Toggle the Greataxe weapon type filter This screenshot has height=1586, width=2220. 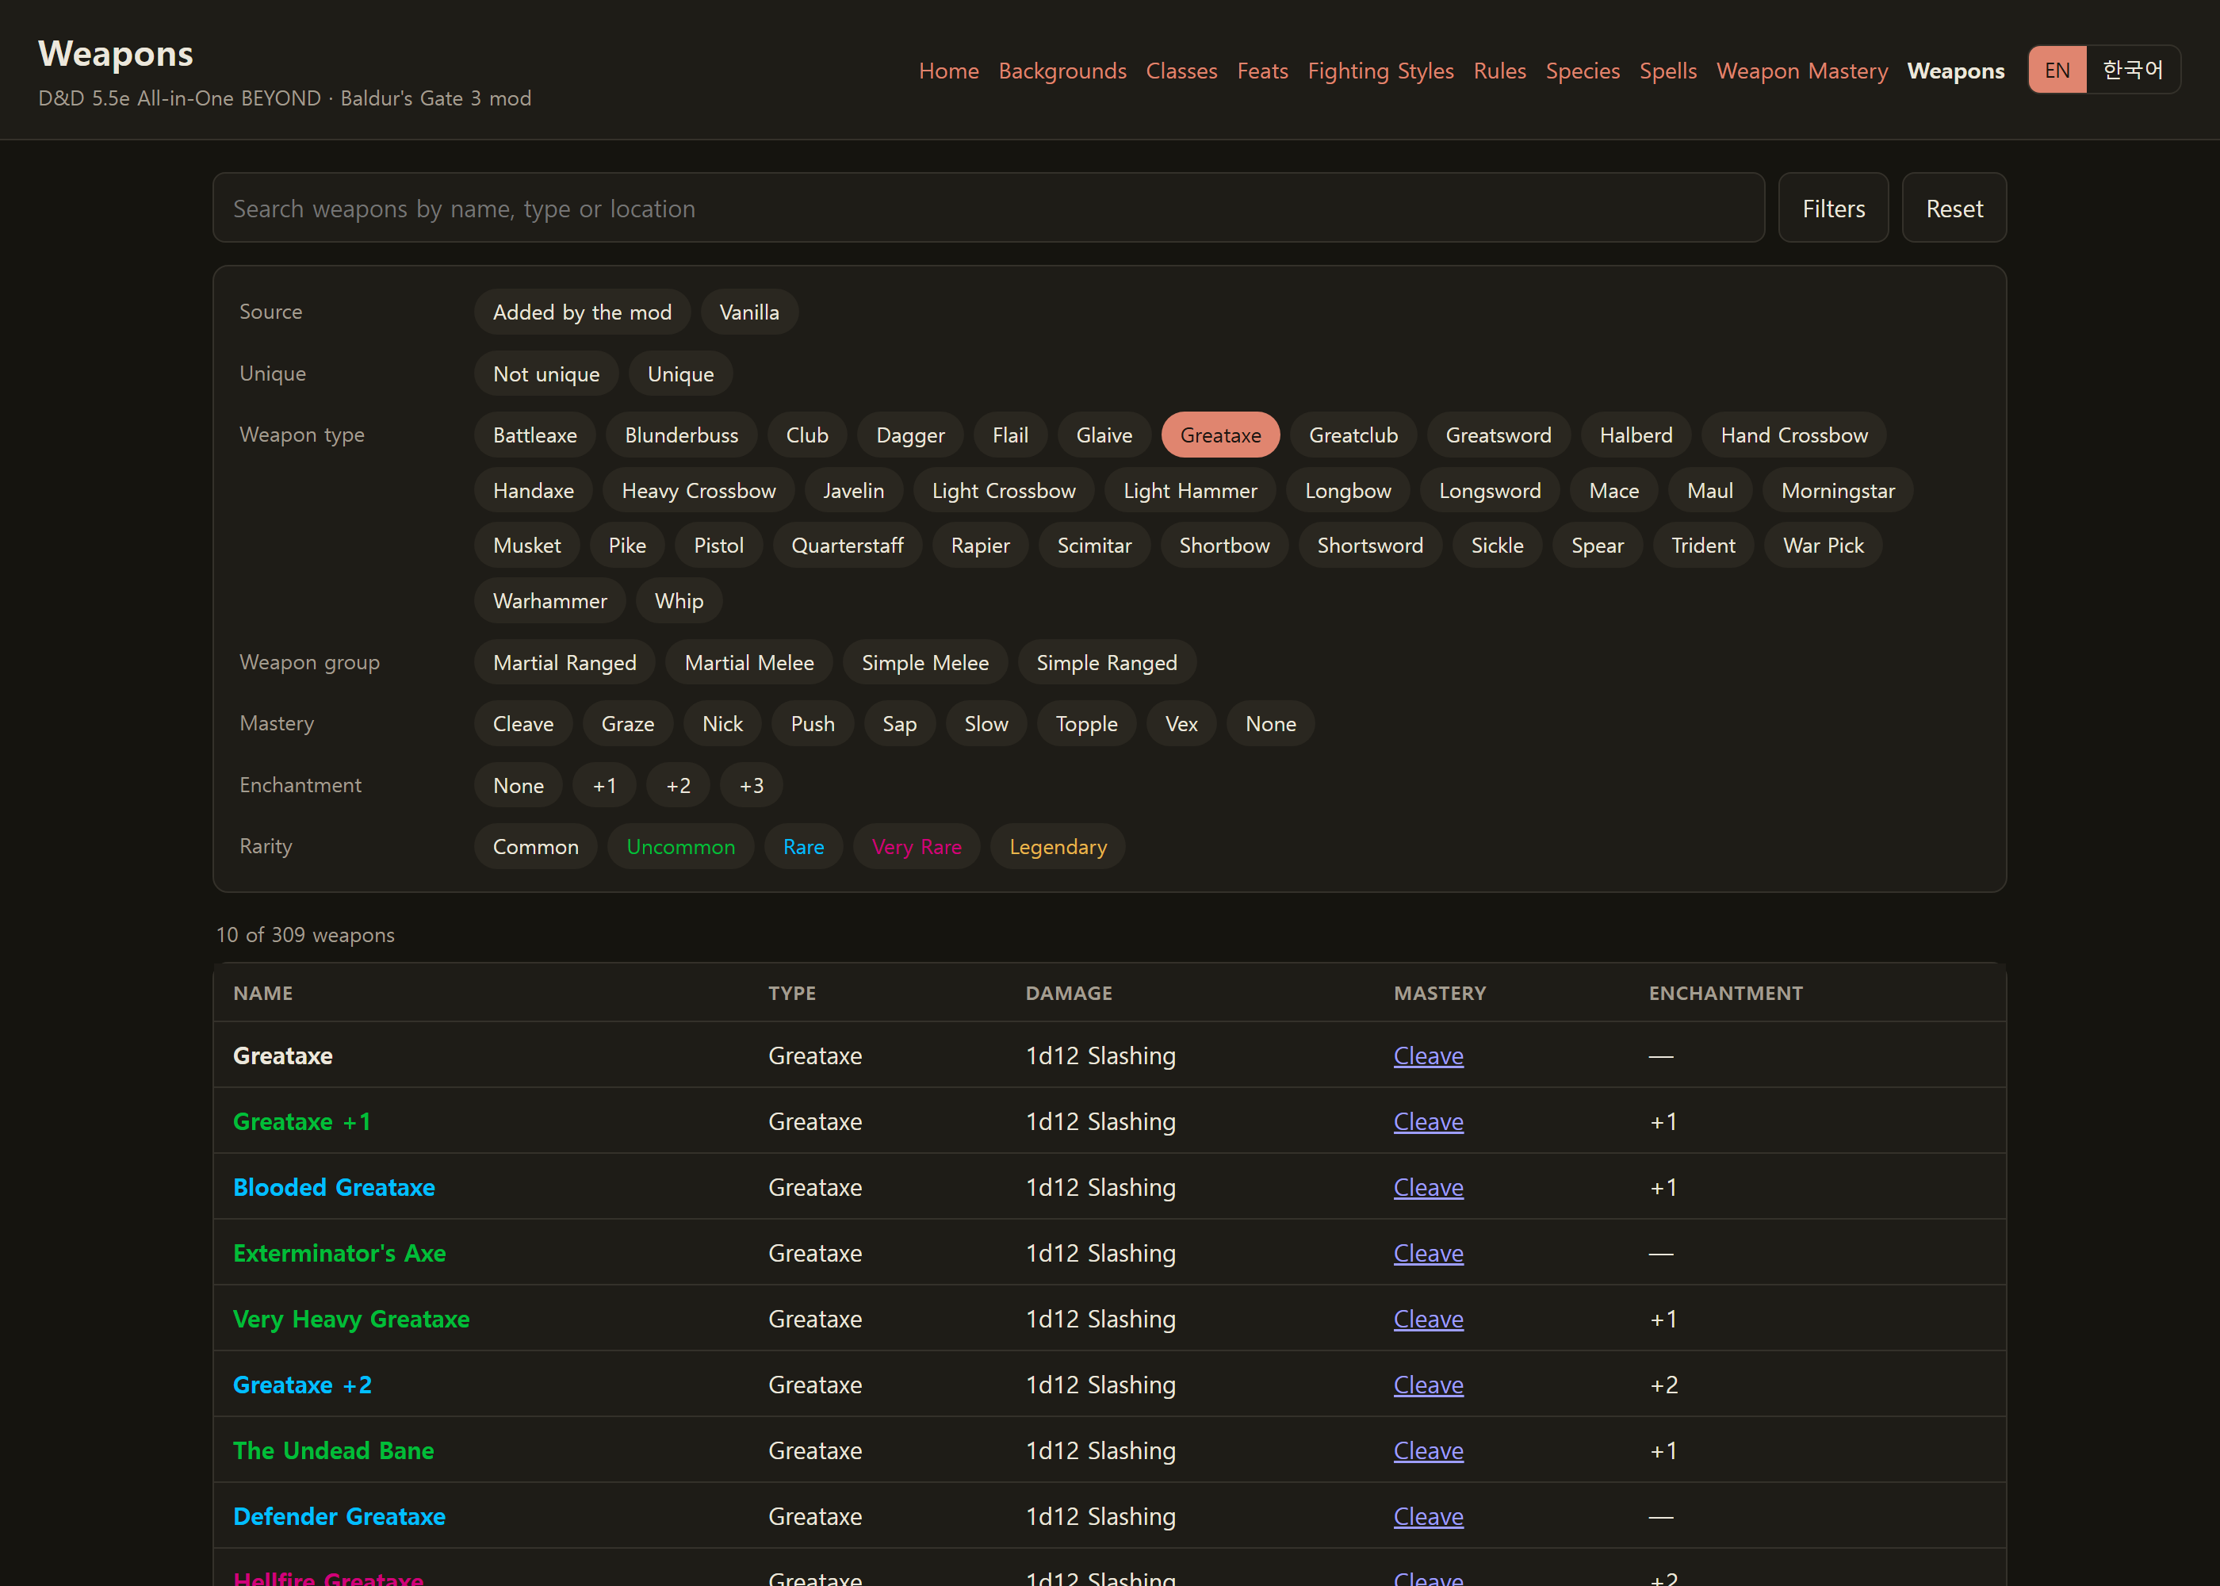(1219, 435)
